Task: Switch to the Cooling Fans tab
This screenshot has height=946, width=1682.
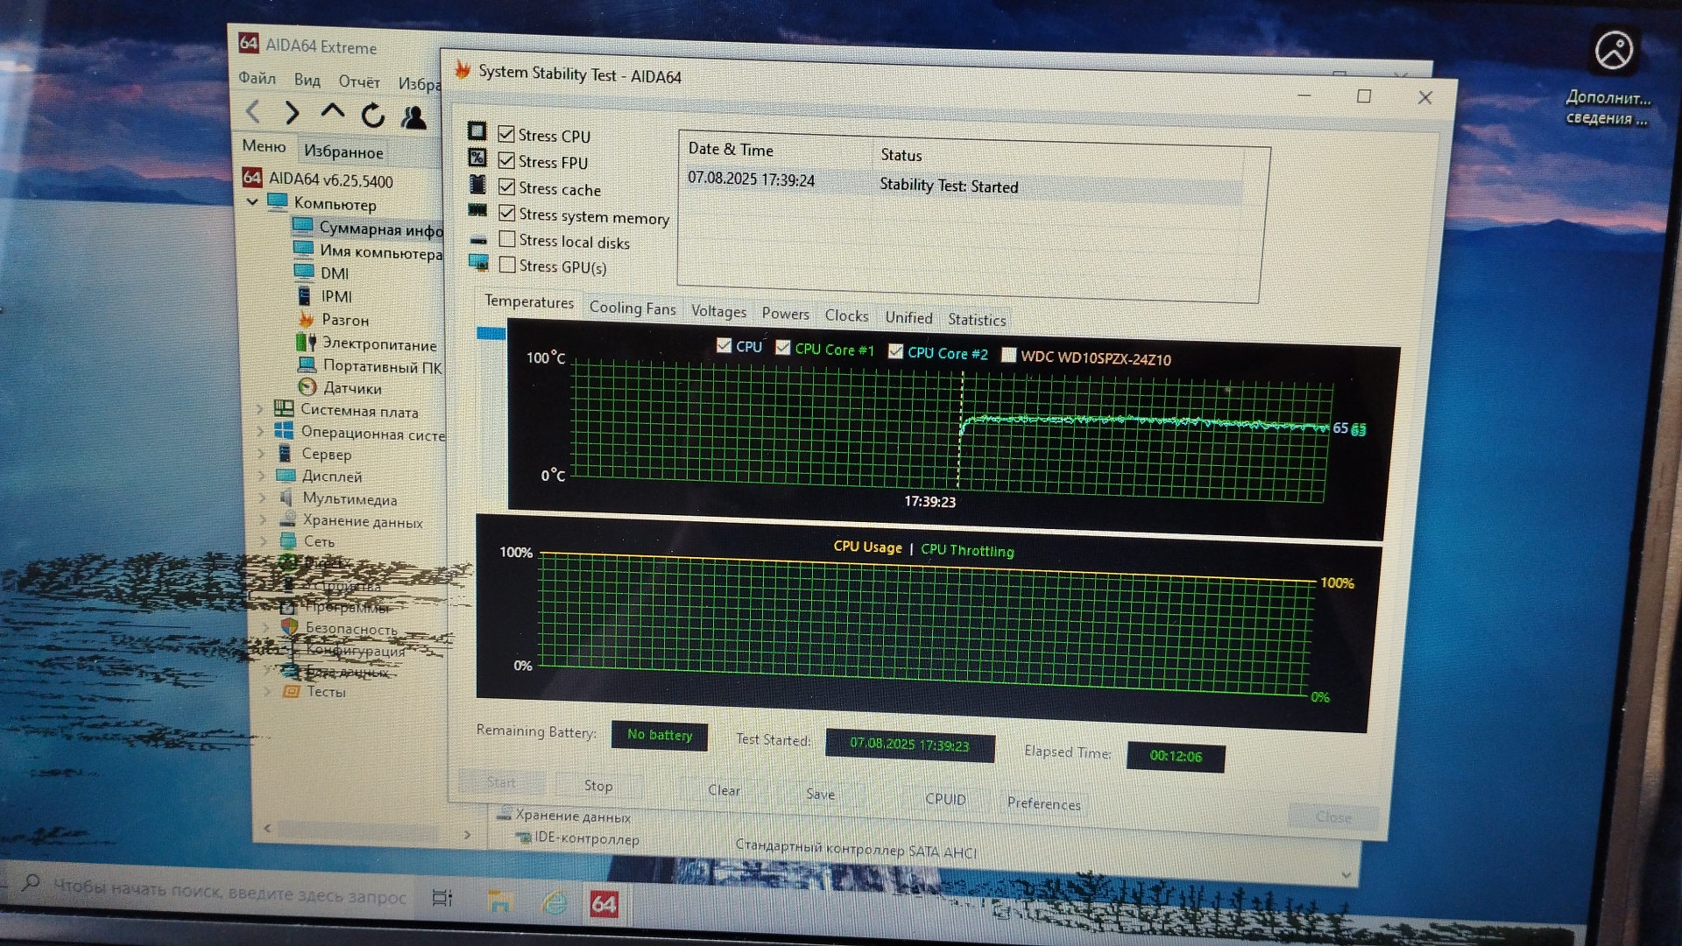Action: click(632, 308)
